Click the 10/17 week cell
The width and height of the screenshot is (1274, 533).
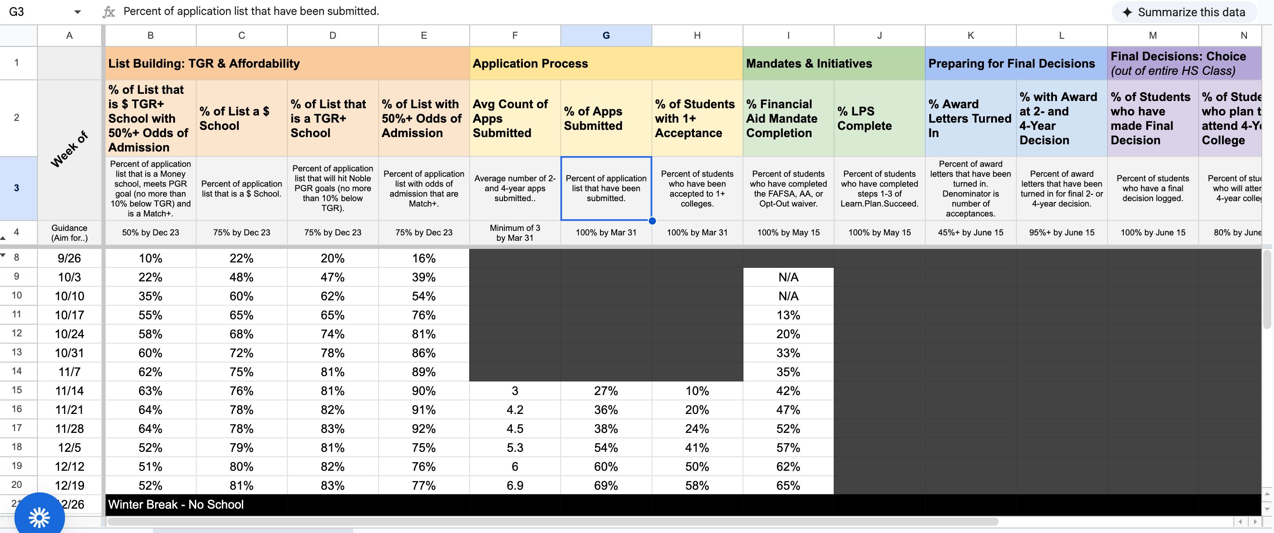click(69, 315)
